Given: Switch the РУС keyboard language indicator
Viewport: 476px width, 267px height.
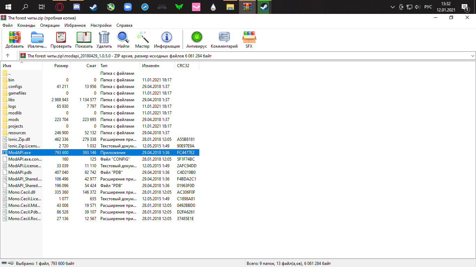Looking at the screenshot, I should point(428,7).
